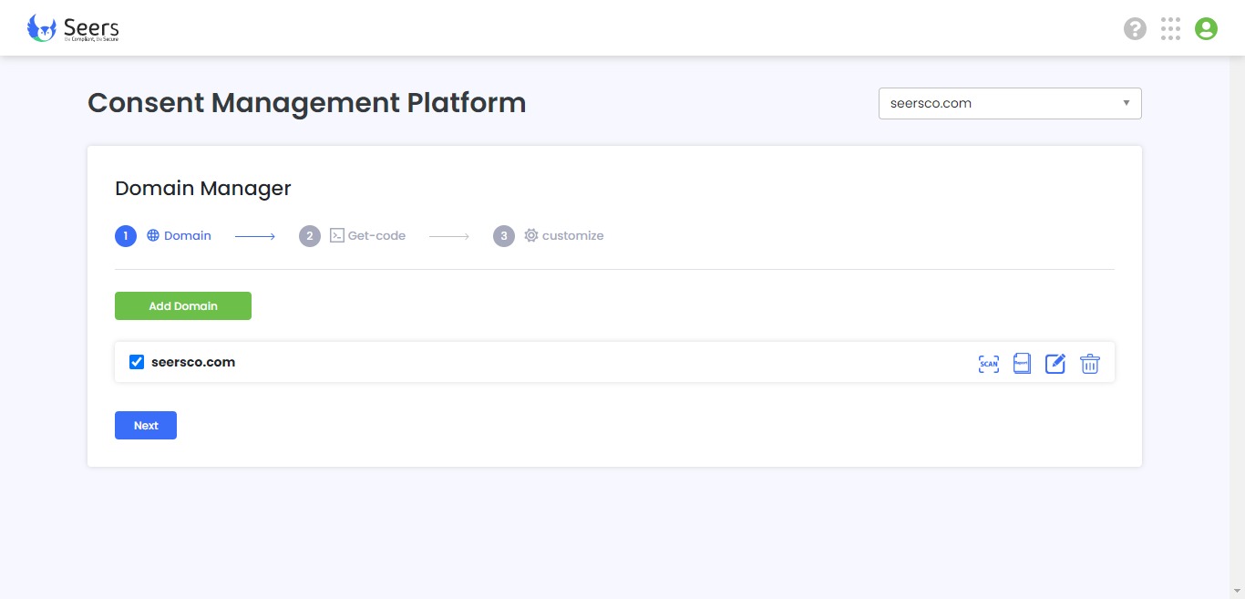This screenshot has height=599, width=1245.
Task: Click the step 3 number circle
Action: point(504,236)
